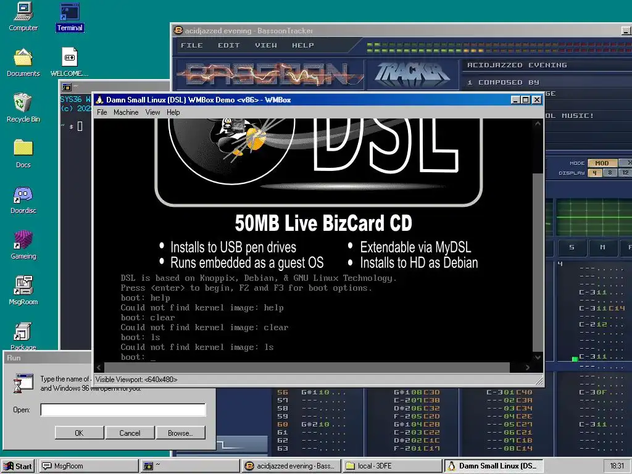The image size is (632, 474).
Task: Click the TRACKER logo banner
Action: click(x=412, y=75)
